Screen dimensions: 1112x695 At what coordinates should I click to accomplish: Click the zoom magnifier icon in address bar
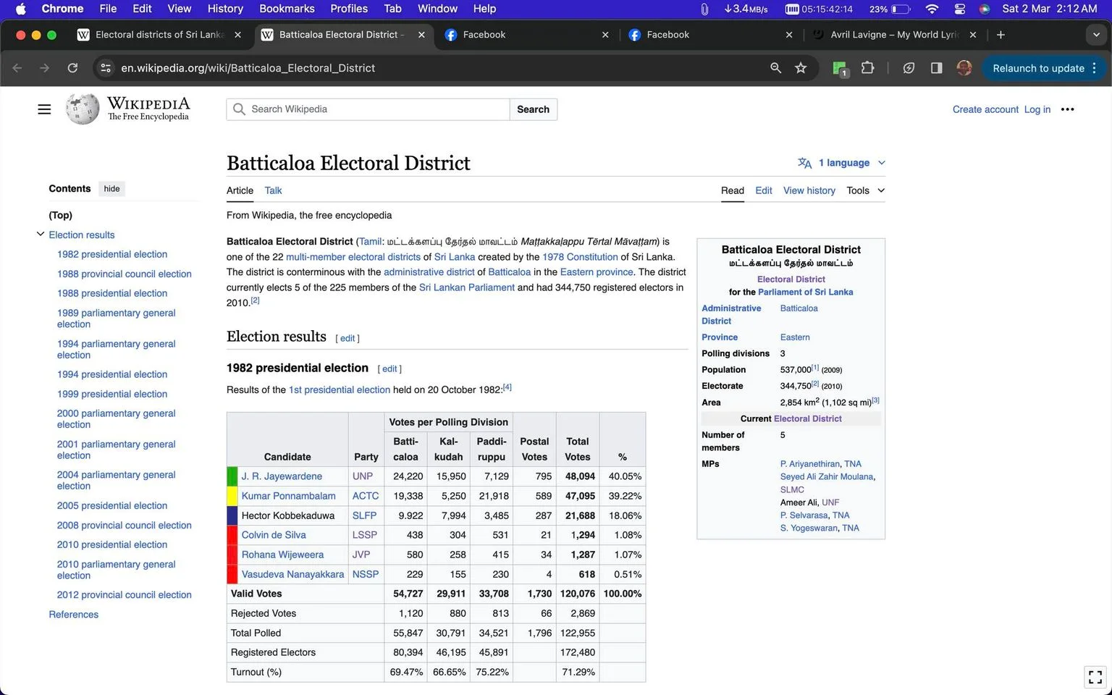point(775,68)
